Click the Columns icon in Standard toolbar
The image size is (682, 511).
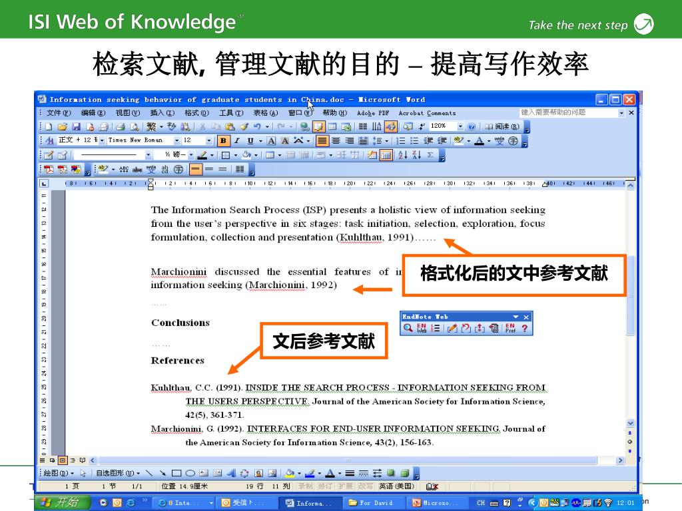click(x=363, y=126)
